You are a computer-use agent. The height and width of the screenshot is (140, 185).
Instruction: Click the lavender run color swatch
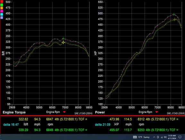pyautogui.click(x=2, y=18)
